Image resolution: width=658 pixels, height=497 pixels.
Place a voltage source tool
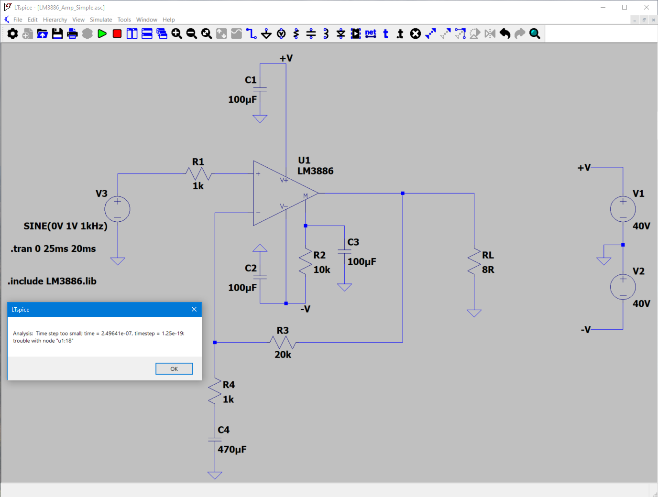pyautogui.click(x=281, y=33)
